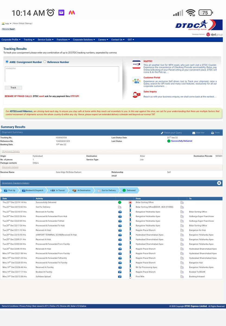This screenshot has width=226, height=326.
Task: Click Shipment Tracking History header
Action: click(16, 183)
